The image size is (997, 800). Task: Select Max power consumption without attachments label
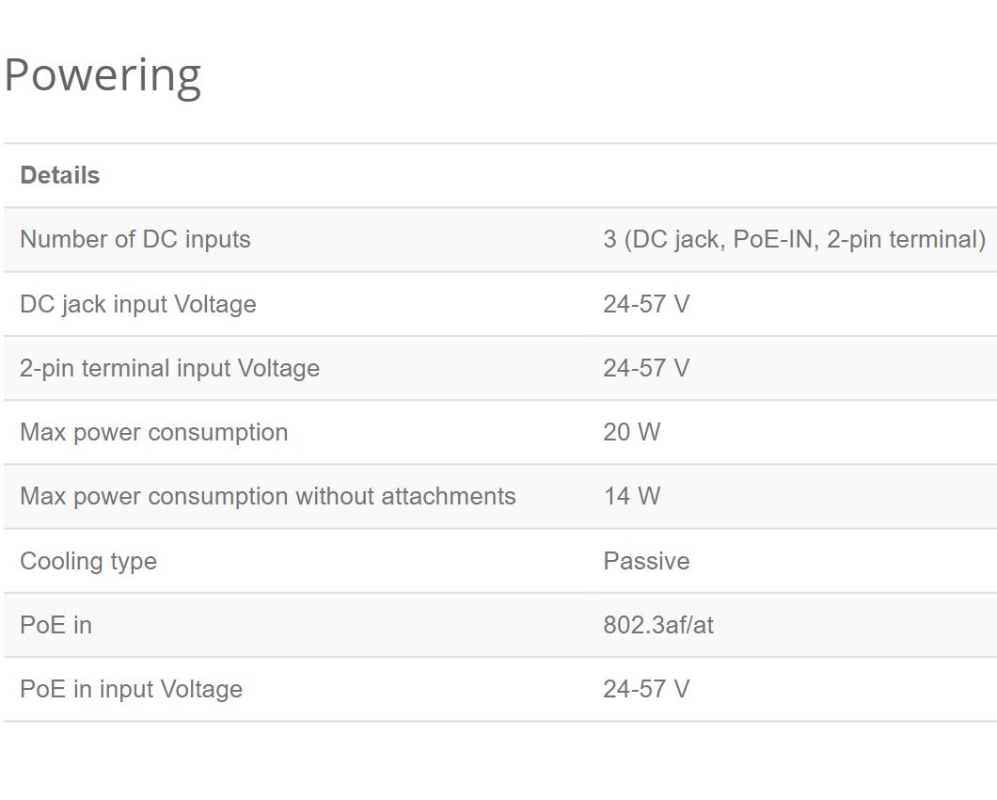pyautogui.click(x=267, y=496)
